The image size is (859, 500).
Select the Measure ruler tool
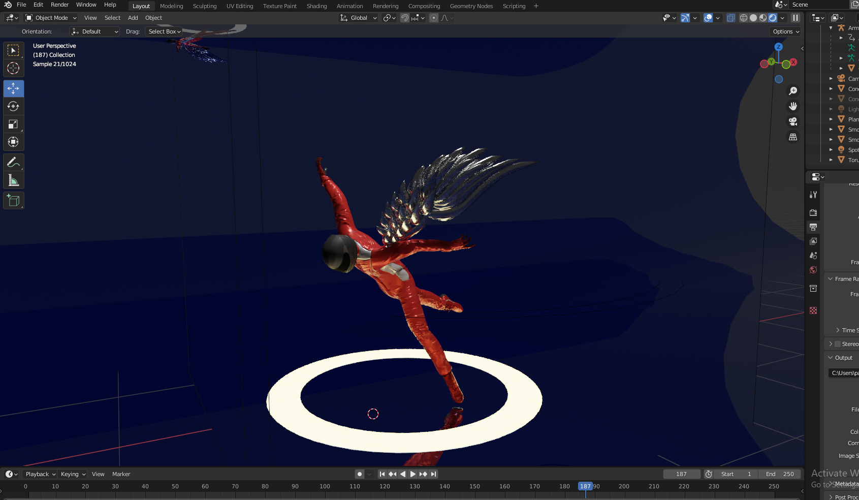point(13,180)
